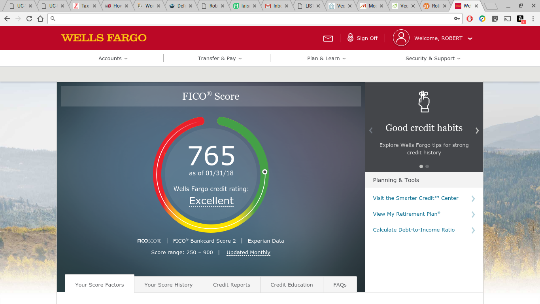Open the Welcome ROBERT dropdown arrow
The width and height of the screenshot is (540, 304).
click(470, 38)
